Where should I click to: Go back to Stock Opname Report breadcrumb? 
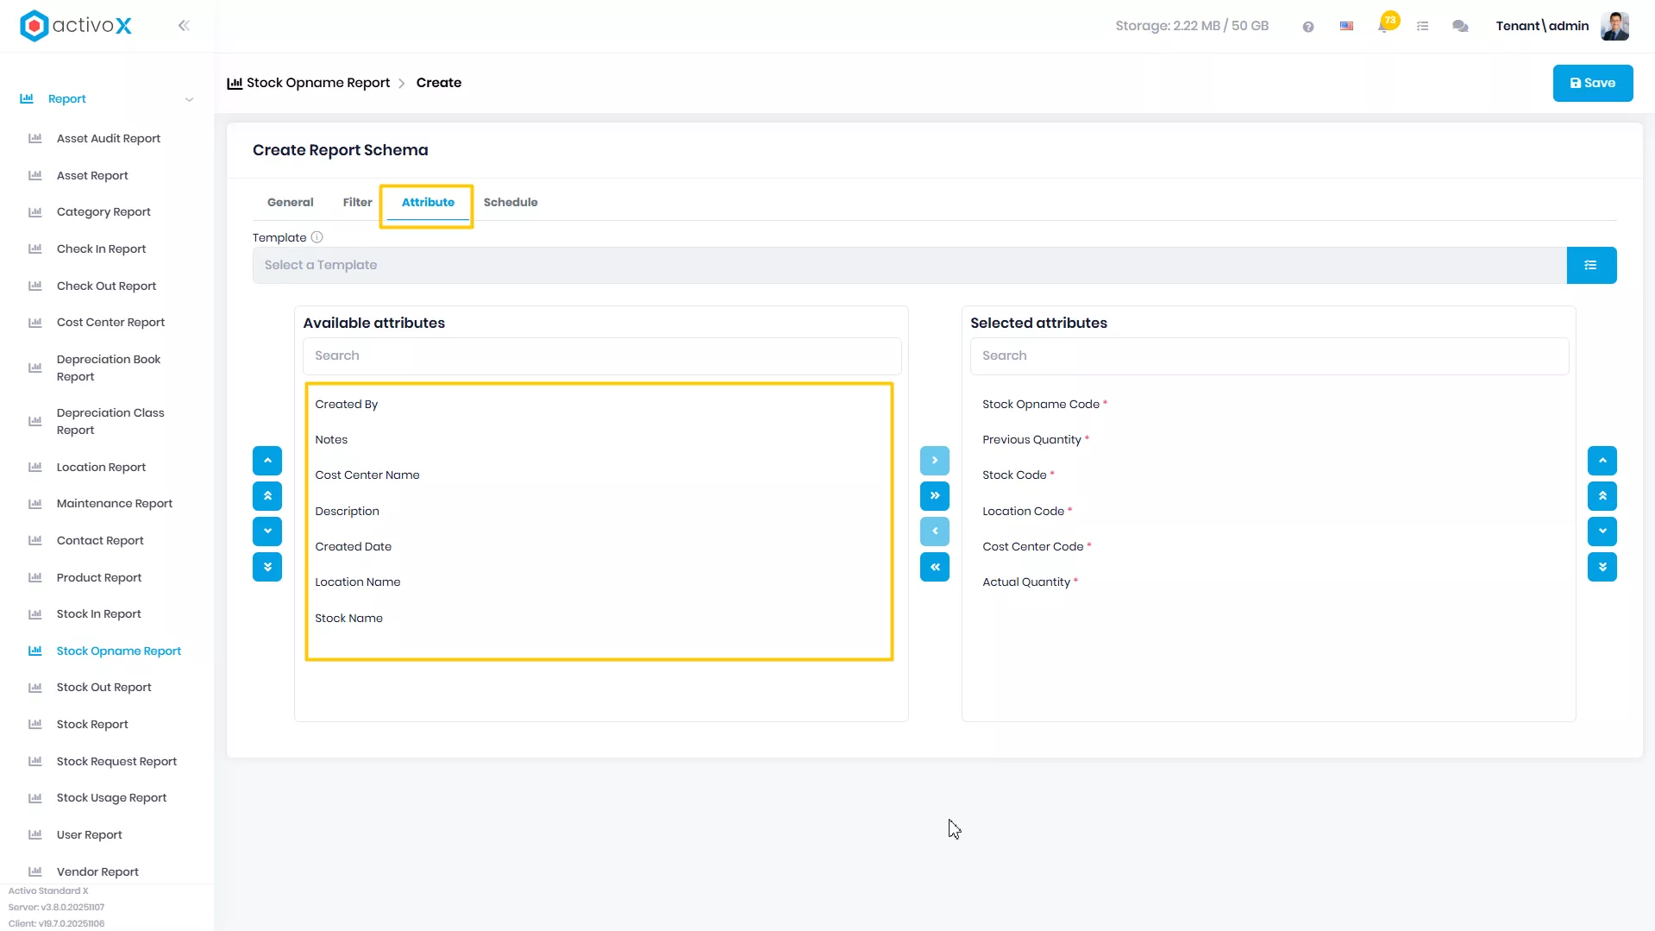click(318, 83)
